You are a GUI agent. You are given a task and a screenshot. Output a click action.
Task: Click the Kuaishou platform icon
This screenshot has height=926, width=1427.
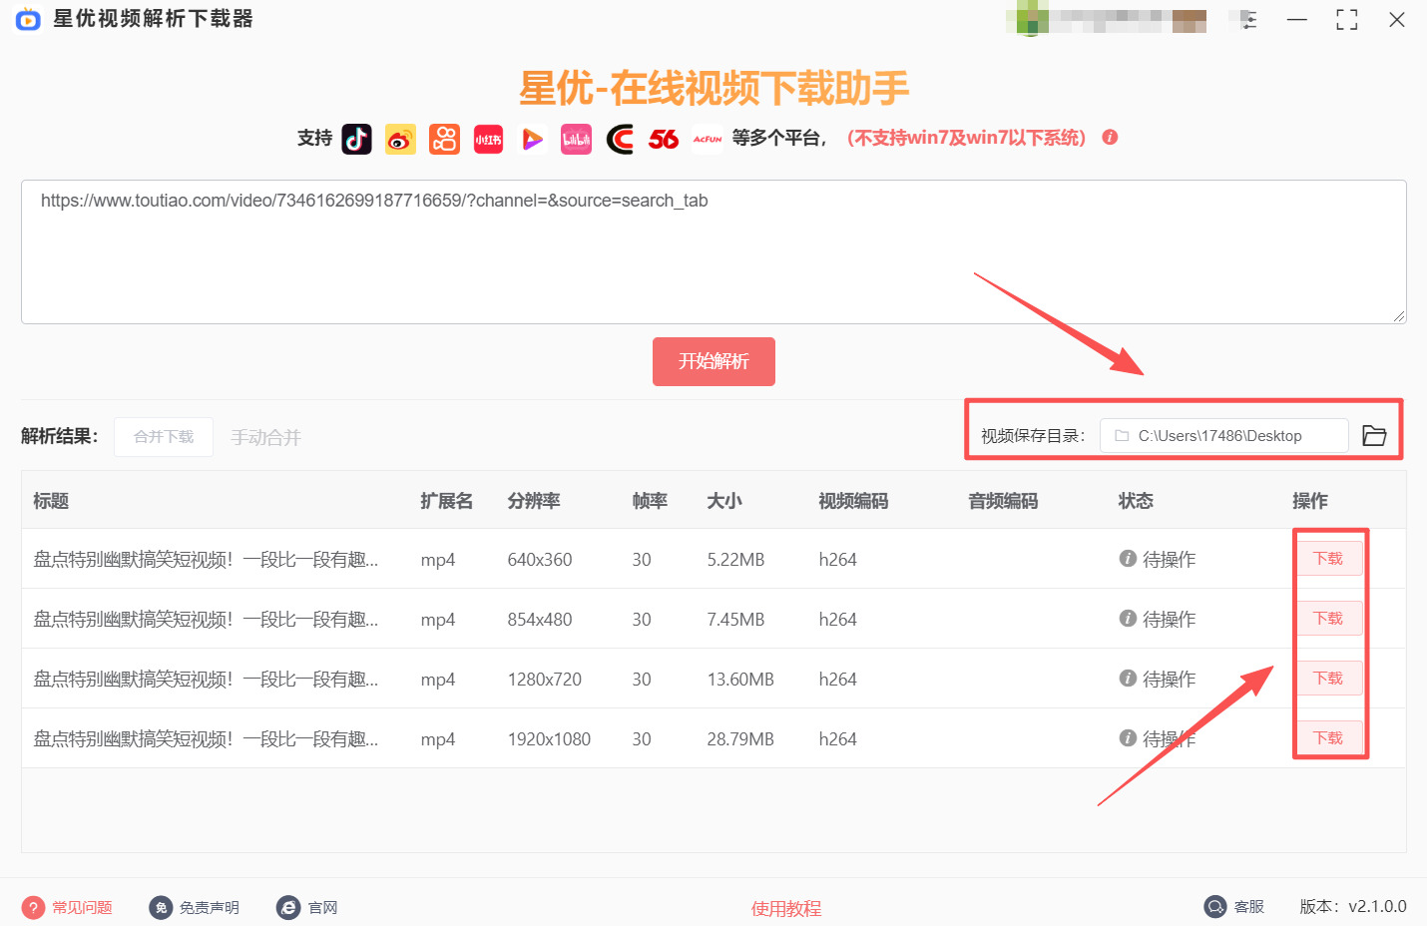click(x=444, y=139)
